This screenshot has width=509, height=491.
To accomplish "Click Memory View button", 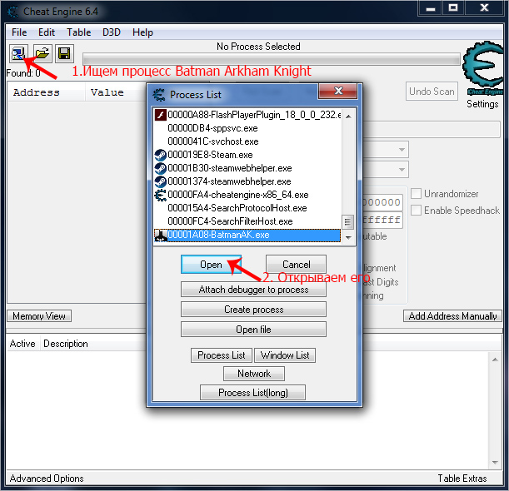I will (x=39, y=316).
